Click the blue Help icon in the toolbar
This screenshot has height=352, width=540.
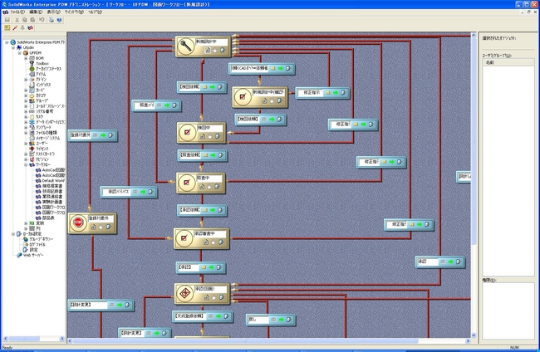pyautogui.click(x=60, y=20)
